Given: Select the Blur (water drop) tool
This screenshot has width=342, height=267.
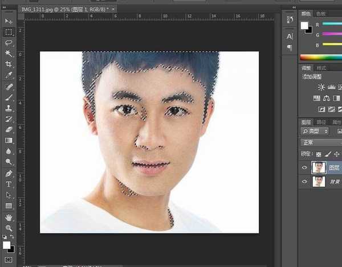Looking at the screenshot, I should click(9, 151).
